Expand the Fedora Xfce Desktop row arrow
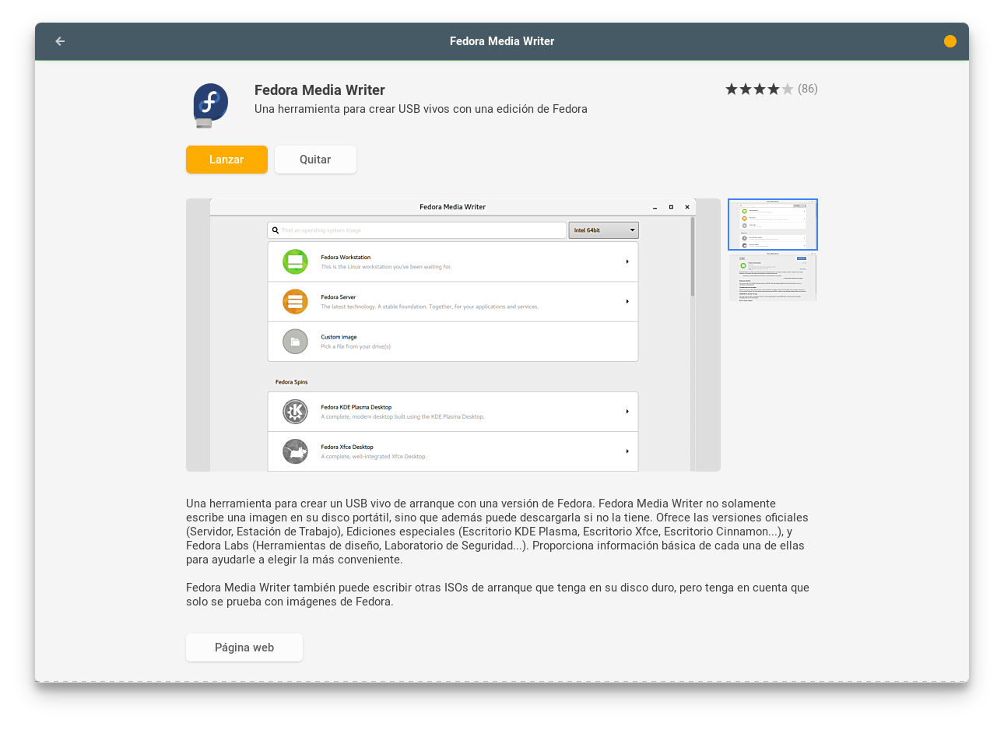Image resolution: width=1004 pixels, height=730 pixels. (x=627, y=451)
